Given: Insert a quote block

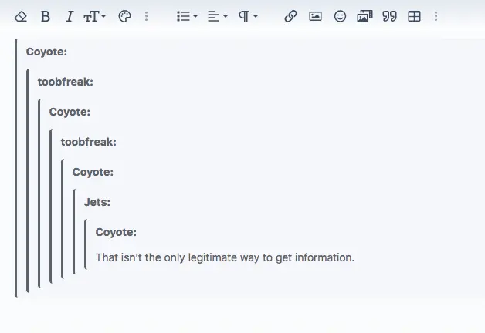Looking at the screenshot, I should (389, 16).
